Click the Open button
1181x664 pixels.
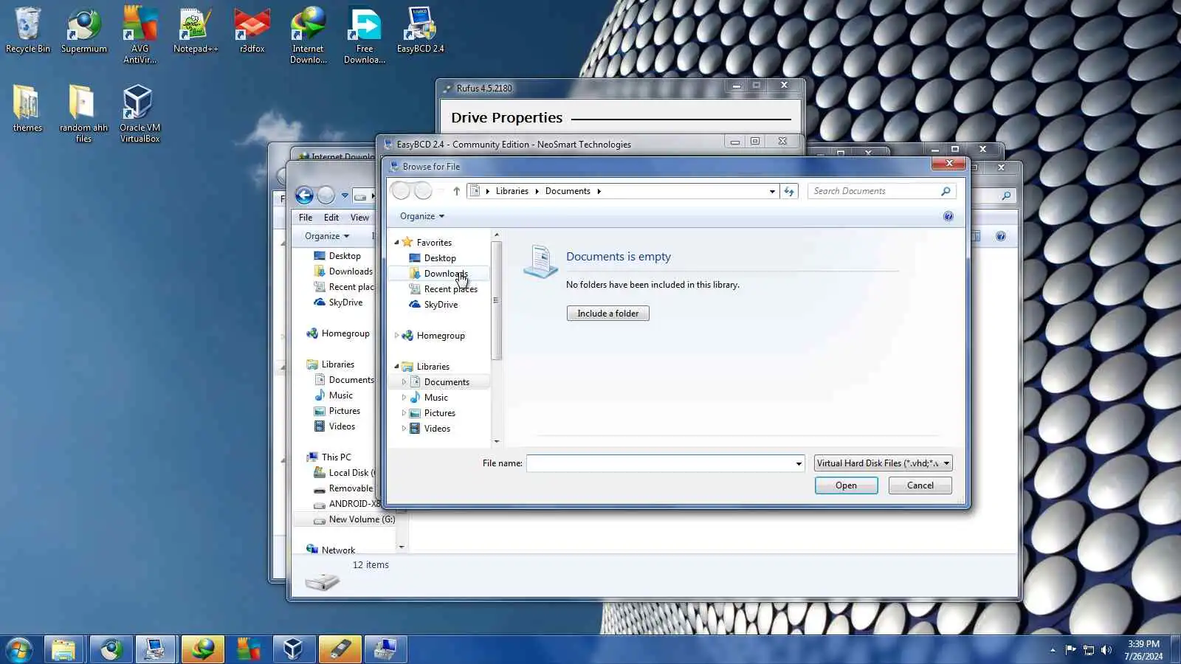pyautogui.click(x=846, y=485)
